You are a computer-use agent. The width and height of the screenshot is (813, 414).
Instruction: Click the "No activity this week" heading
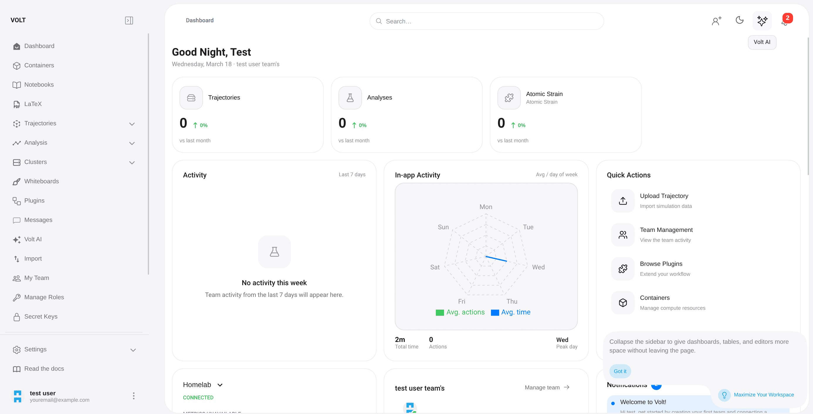click(x=274, y=283)
